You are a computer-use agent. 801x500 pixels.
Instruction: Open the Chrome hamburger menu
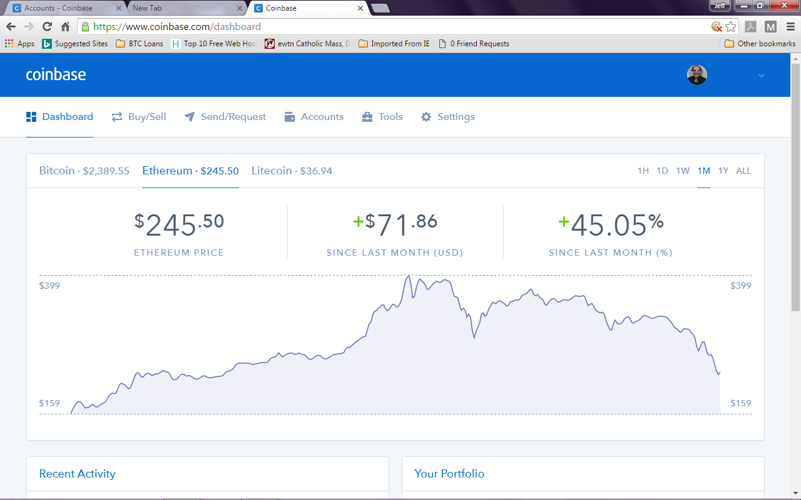(789, 27)
